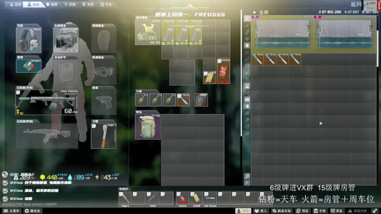381x214 pixels.
Task: Open the 地图 map tab
Action: coord(88,4)
